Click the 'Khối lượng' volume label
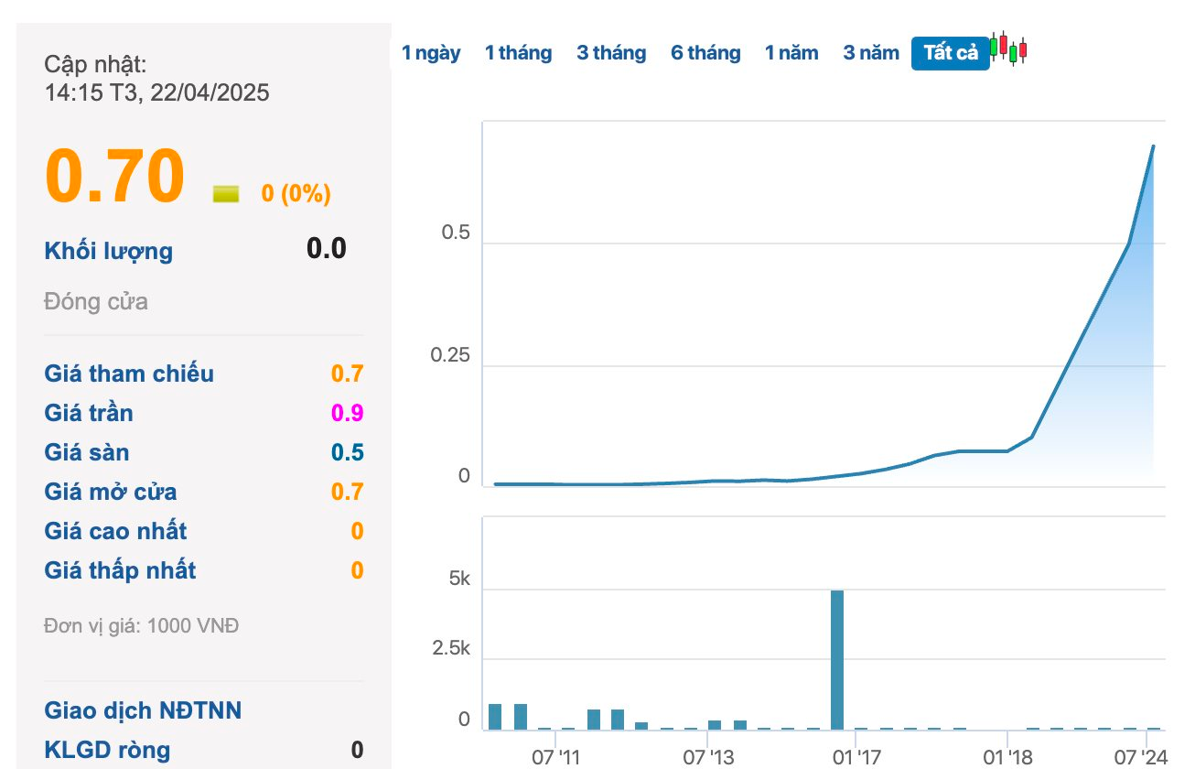This screenshot has height=769, width=1195. click(108, 251)
